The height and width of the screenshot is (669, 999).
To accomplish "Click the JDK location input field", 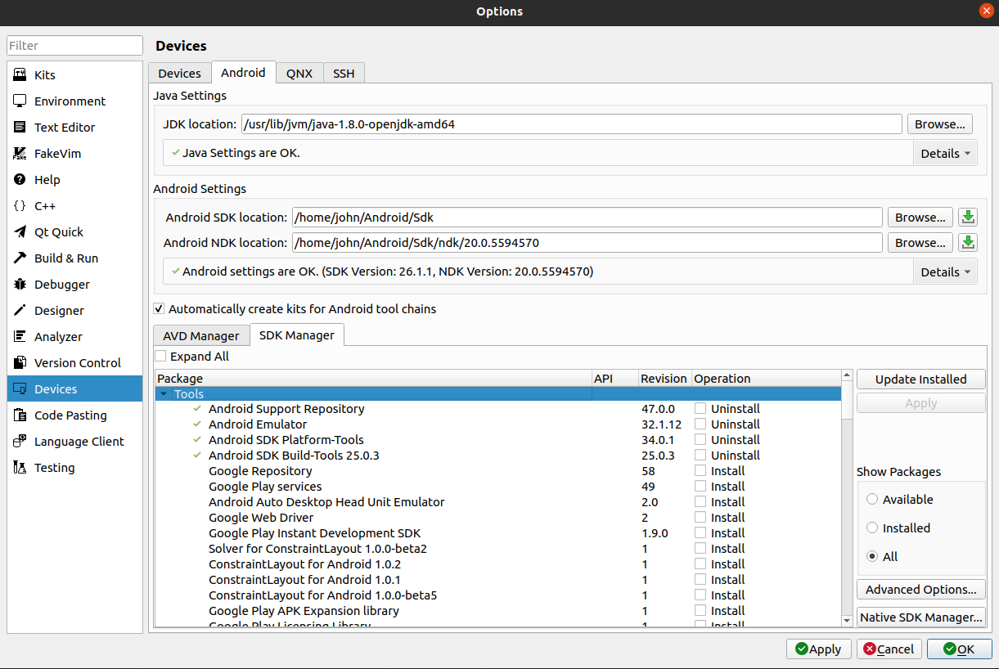I will click(x=571, y=124).
